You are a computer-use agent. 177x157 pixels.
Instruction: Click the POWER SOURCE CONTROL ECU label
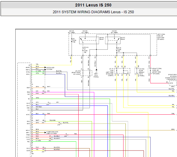(x=171, y=79)
